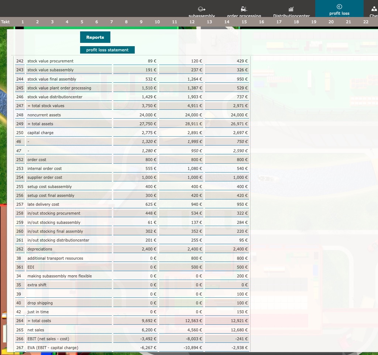
Task: Select the 'just in time' row label
Action: click(x=38, y=312)
